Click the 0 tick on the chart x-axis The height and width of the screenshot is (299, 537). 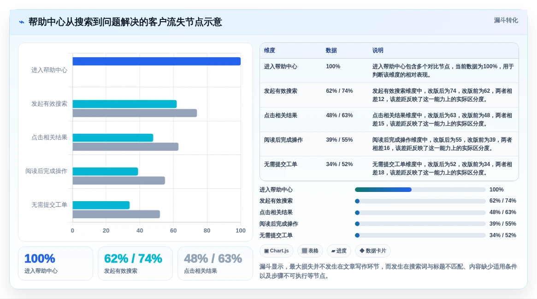pos(72,231)
